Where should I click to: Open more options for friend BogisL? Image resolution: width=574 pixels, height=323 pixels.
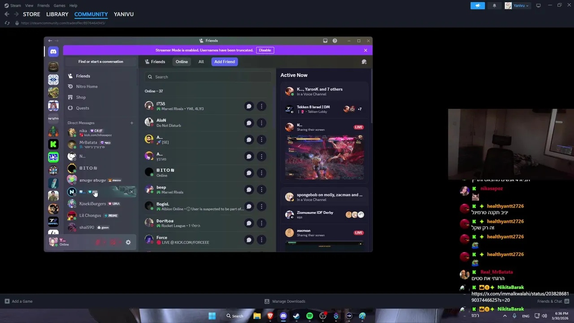click(x=261, y=206)
